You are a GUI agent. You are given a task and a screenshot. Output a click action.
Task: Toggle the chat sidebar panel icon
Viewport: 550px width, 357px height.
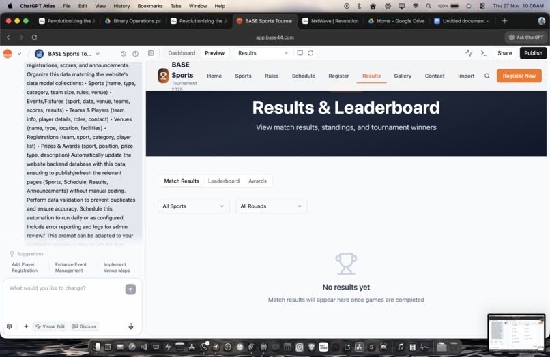coord(151,53)
